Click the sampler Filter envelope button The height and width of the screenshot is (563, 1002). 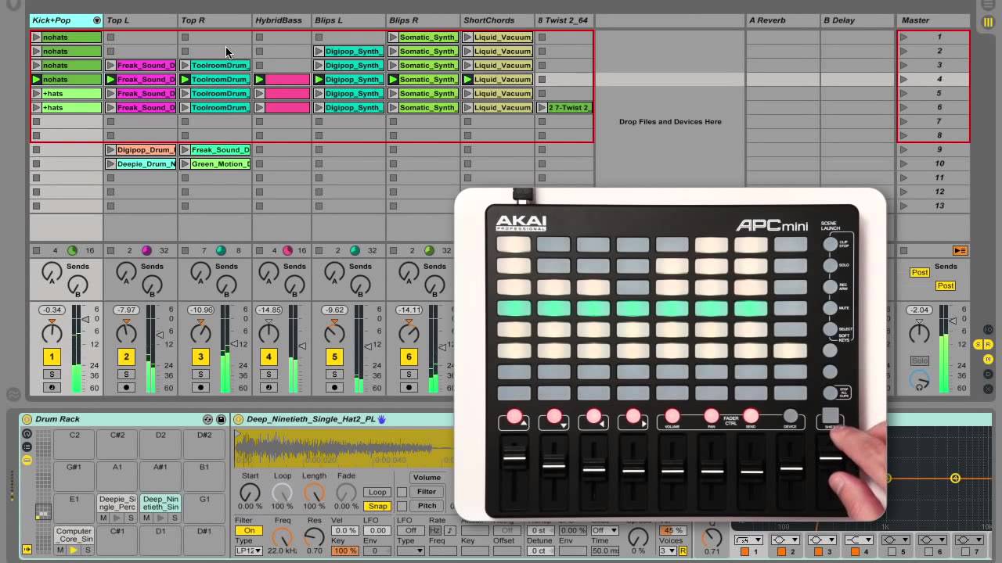(x=427, y=492)
